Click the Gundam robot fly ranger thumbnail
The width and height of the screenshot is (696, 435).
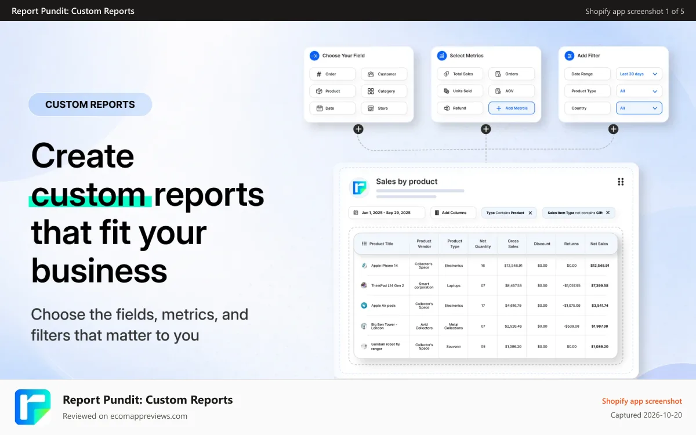click(x=364, y=346)
